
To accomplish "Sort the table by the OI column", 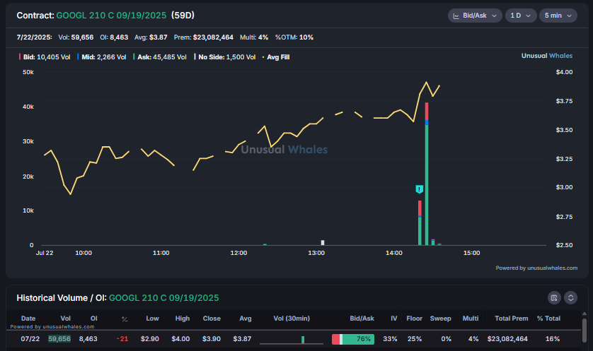I will [94, 319].
